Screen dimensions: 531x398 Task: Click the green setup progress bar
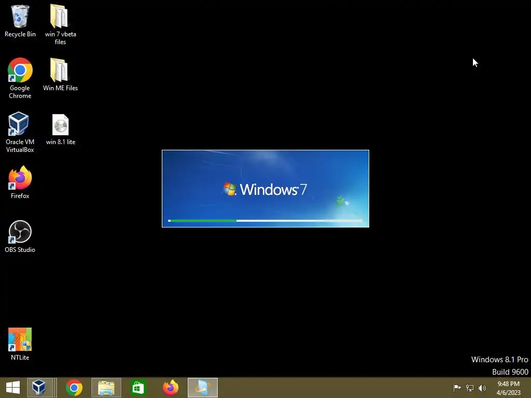pos(265,221)
